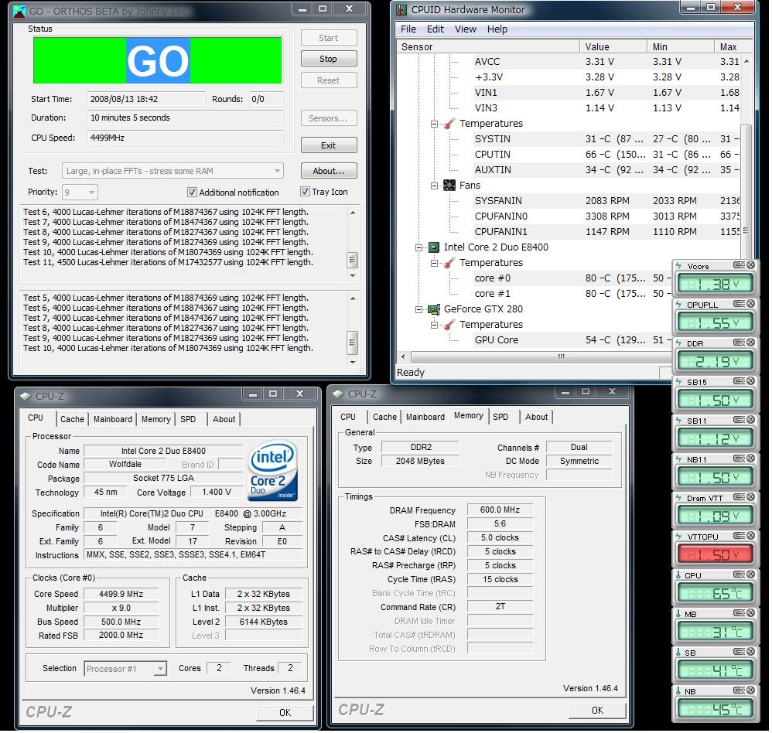Viewport: 772px width, 733px height.
Task: Click the Sensor column header
Action: [488, 46]
